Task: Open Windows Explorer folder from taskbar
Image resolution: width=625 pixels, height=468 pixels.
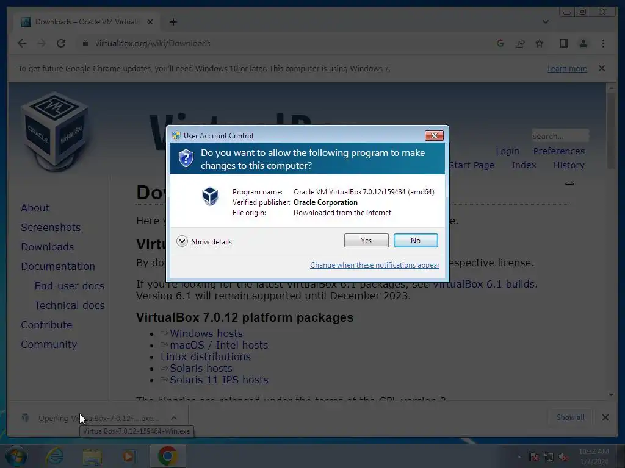Action: pyautogui.click(x=92, y=456)
